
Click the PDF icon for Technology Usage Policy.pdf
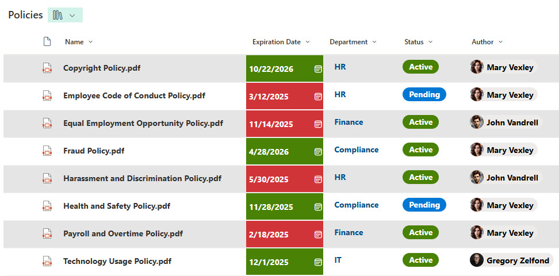click(47, 261)
